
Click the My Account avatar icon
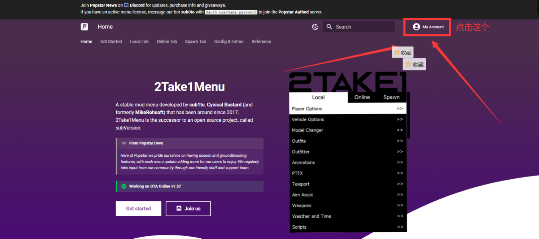click(416, 27)
